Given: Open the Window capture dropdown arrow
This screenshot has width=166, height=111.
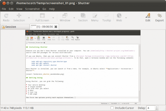Looking at the screenshot, I should (x=74, y=18).
